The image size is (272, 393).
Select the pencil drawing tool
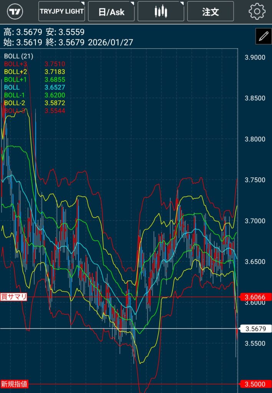[263, 37]
